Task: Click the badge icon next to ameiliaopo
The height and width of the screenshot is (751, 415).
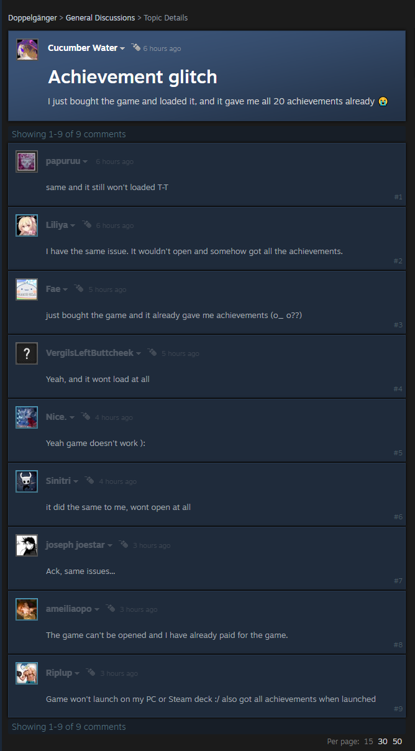Action: point(111,608)
